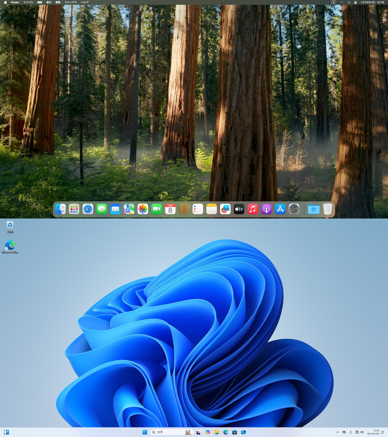Screen dimensions: 388x437
Task: Open the Mail app in the Dock
Action: (115, 209)
